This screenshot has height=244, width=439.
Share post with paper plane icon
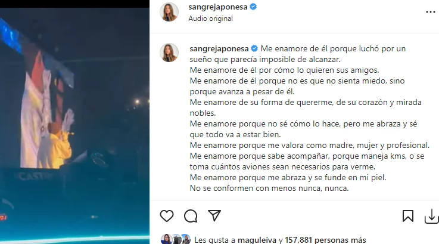(x=214, y=216)
